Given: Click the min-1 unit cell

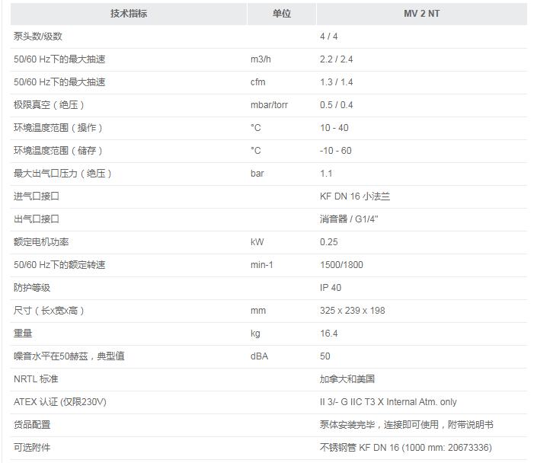Looking at the screenshot, I should pos(261,264).
